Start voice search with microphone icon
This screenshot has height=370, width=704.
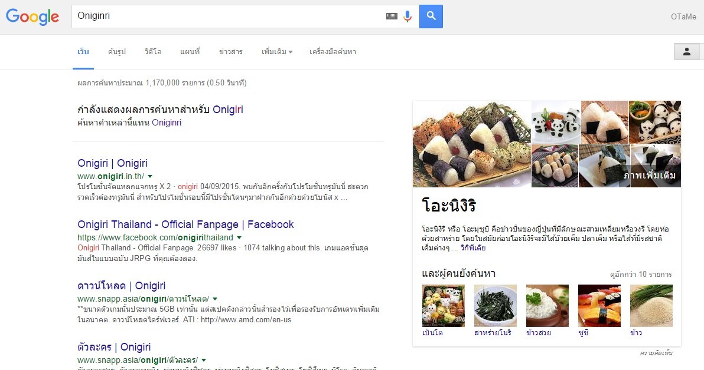click(x=408, y=16)
